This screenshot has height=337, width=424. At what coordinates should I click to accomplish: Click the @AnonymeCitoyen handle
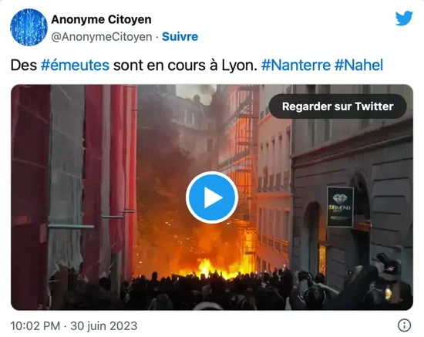[x=102, y=37]
